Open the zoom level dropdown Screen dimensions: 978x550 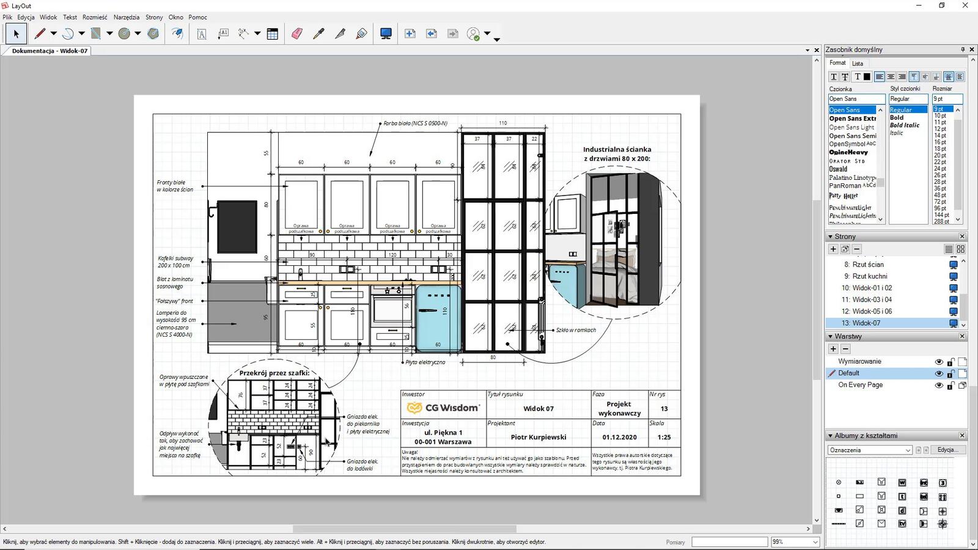pyautogui.click(x=815, y=542)
